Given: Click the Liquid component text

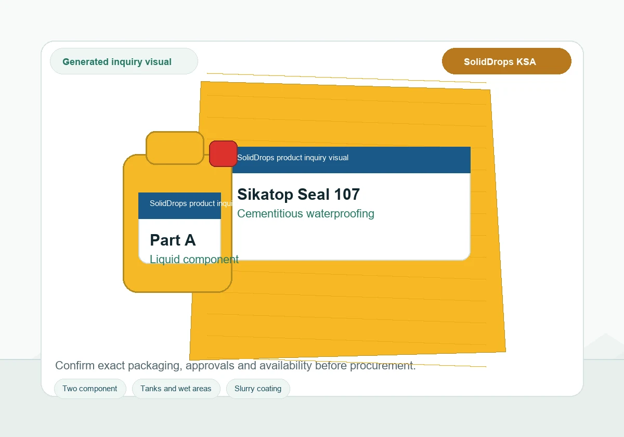Looking at the screenshot, I should point(194,259).
